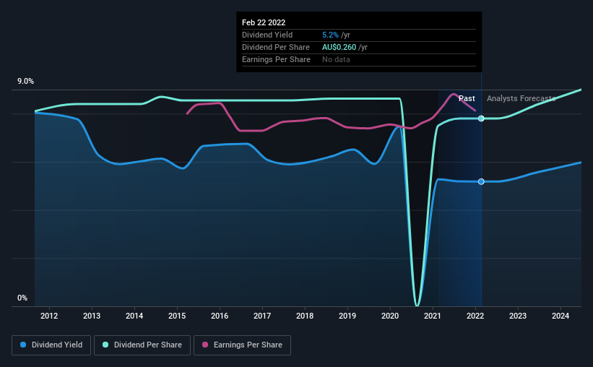
Task: Select the Past section label
Action: pyautogui.click(x=467, y=98)
